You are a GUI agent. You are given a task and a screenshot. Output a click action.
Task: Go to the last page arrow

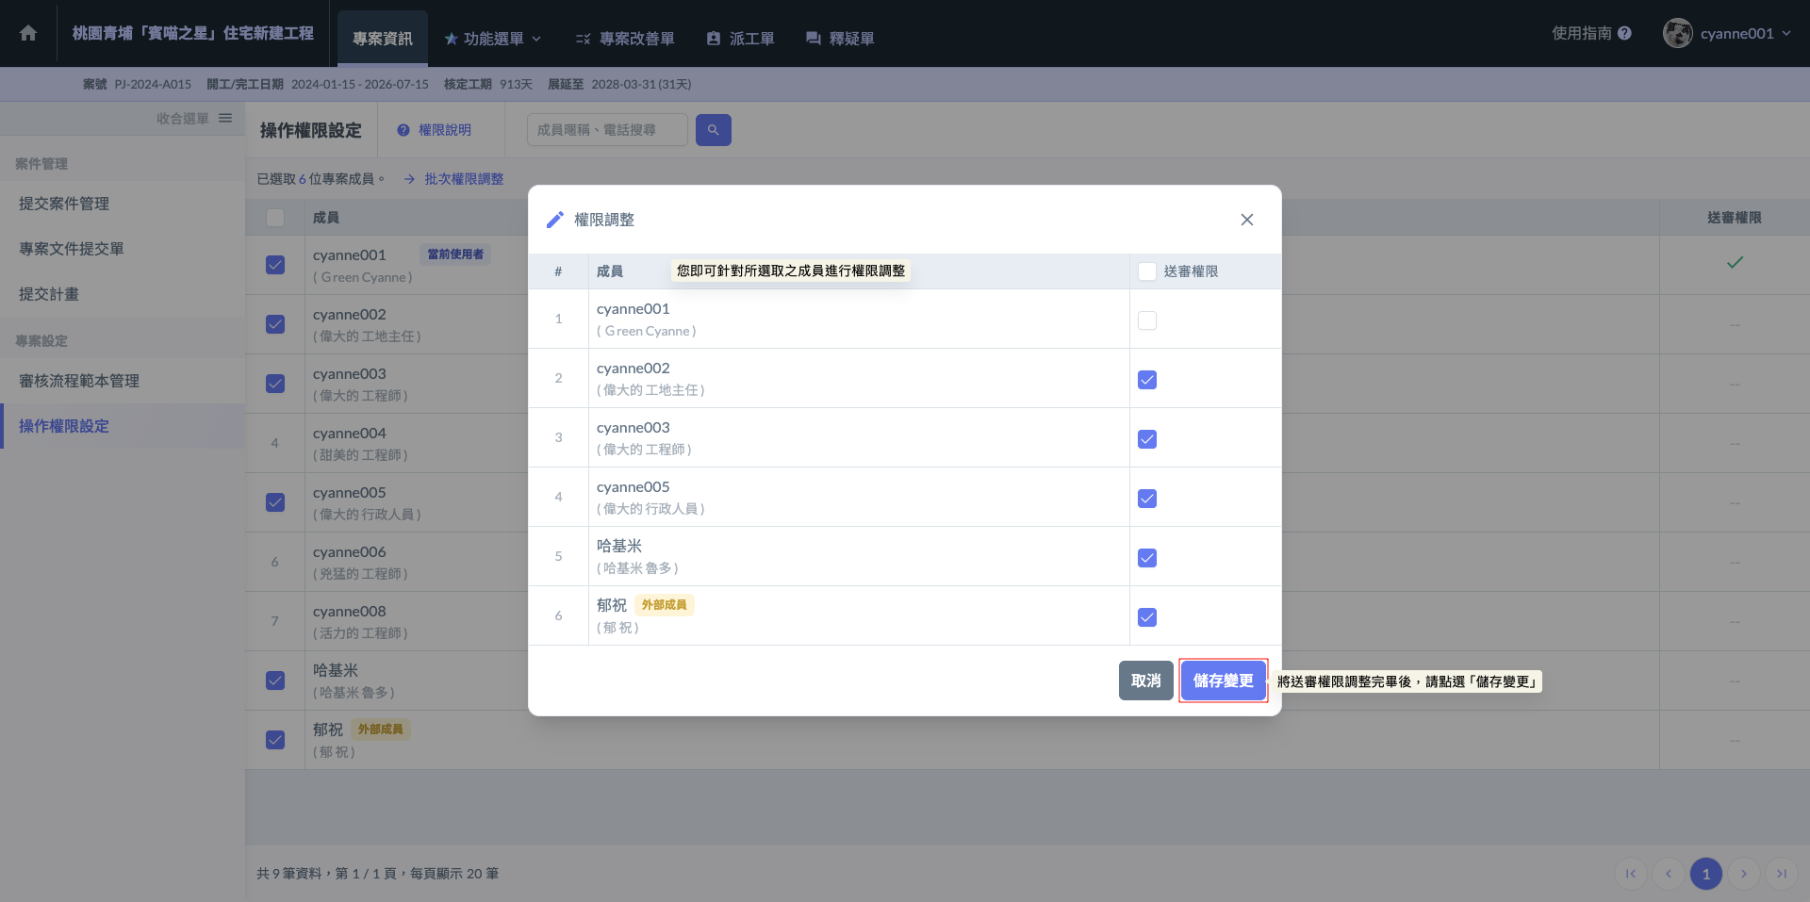click(1782, 874)
